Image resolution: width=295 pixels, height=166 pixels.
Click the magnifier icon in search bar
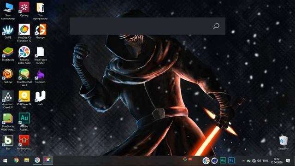pos(216,26)
